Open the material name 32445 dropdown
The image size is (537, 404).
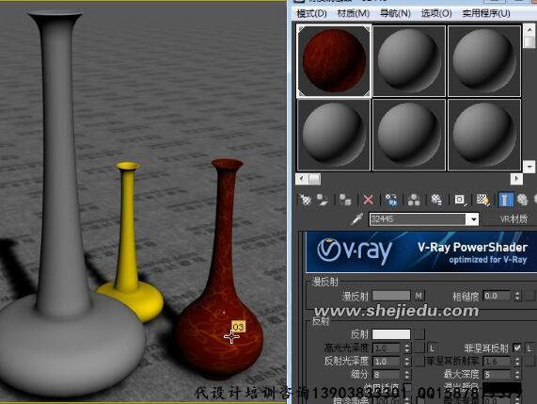[474, 219]
